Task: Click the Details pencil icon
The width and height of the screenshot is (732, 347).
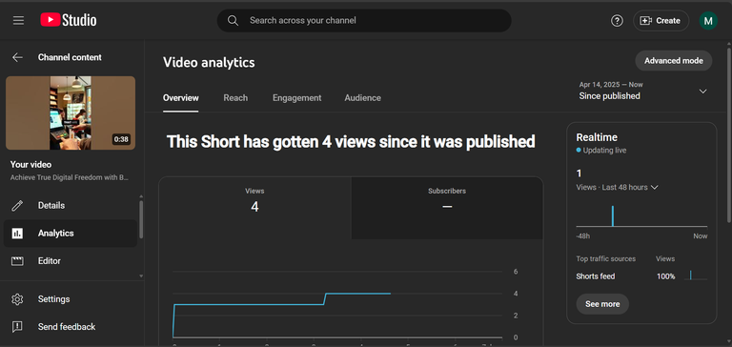Action: [x=17, y=206]
